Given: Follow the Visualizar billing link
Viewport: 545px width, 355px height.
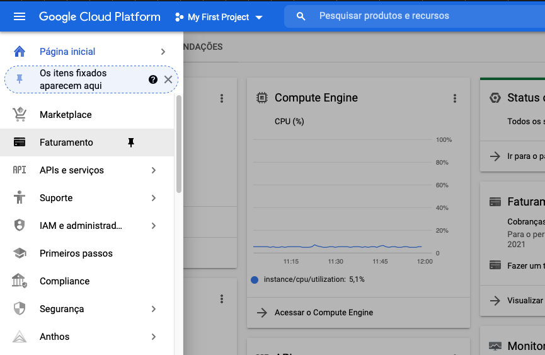Looking at the screenshot, I should [x=526, y=300].
